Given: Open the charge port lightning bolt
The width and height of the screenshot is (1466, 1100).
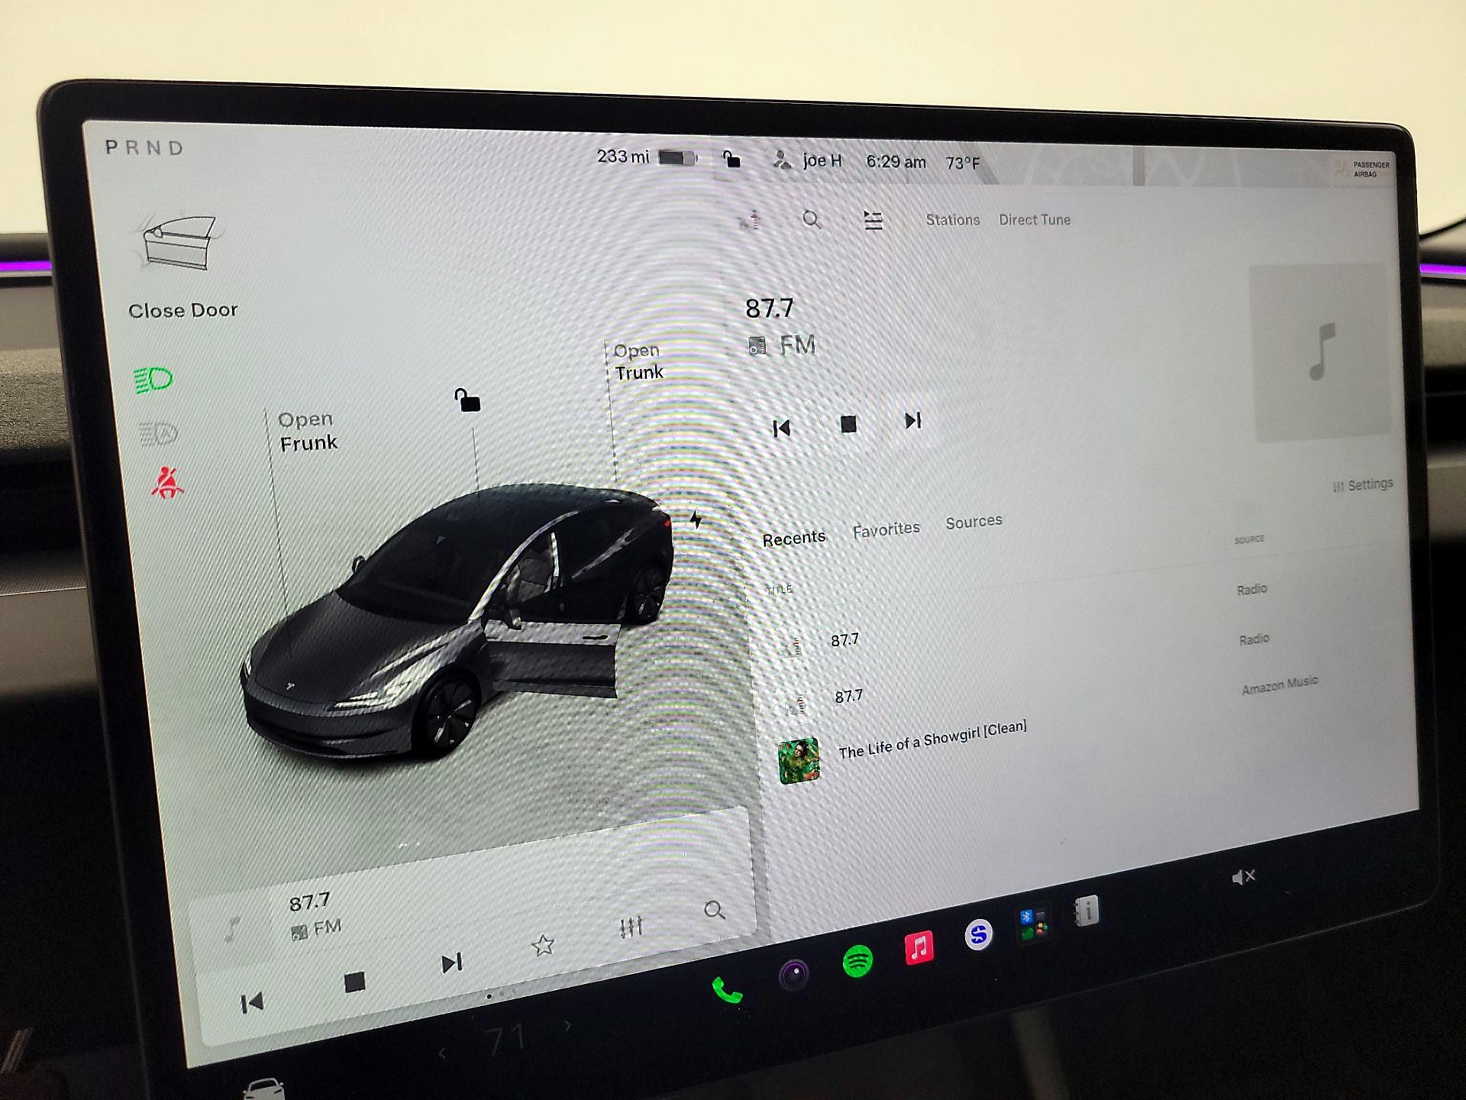Looking at the screenshot, I should pos(696,519).
